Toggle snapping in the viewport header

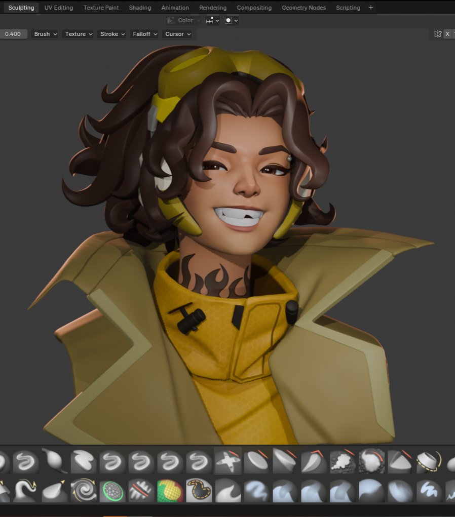tap(209, 20)
